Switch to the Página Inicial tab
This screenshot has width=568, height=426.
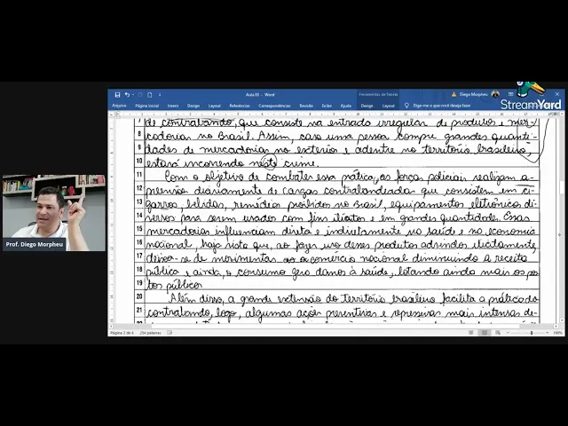point(146,106)
